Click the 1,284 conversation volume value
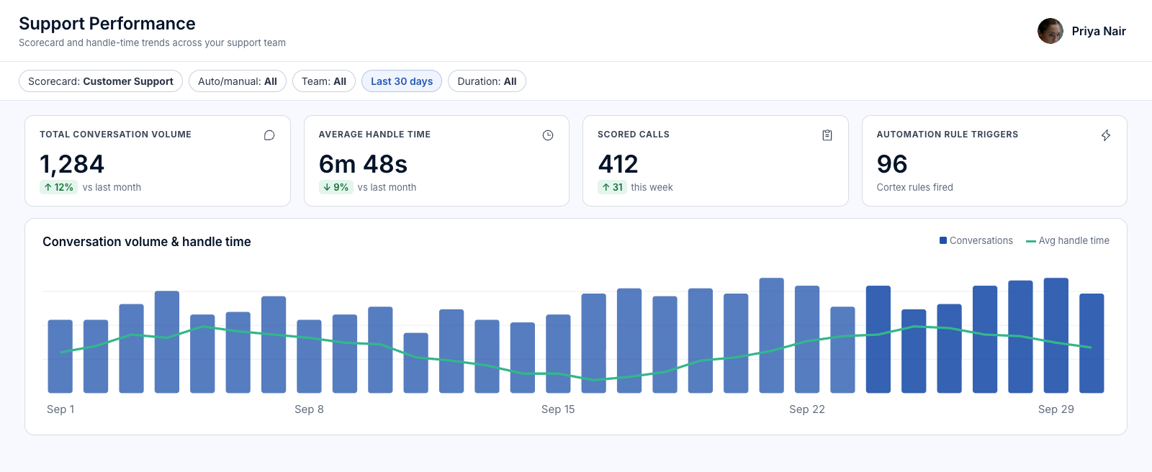The height and width of the screenshot is (472, 1152). (x=72, y=164)
